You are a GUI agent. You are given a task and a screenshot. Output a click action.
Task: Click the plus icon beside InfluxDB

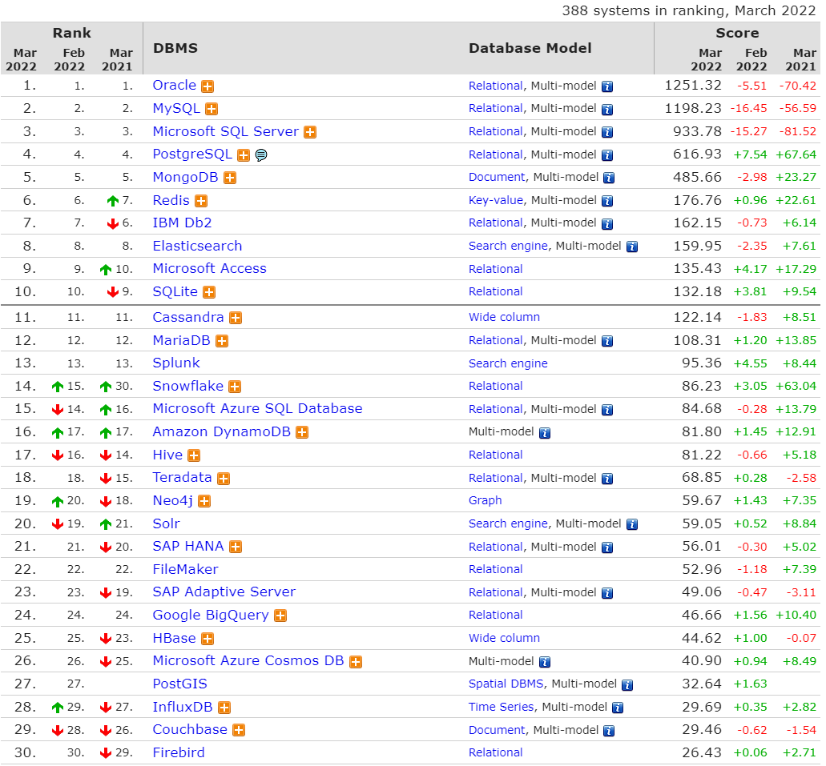click(x=224, y=708)
